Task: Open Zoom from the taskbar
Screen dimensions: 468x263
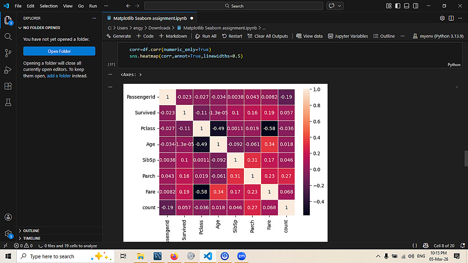Action: [x=241, y=256]
